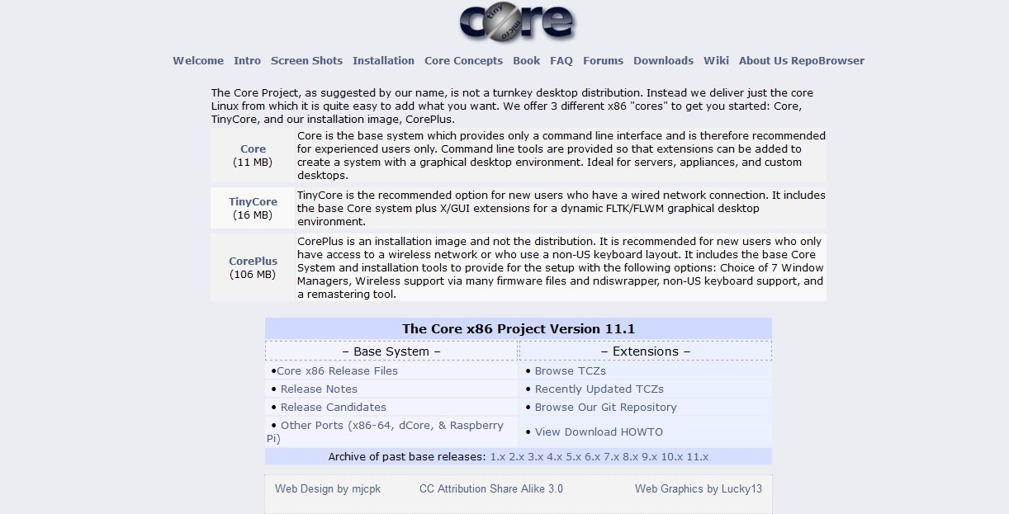Open the 10.x archive release link
This screenshot has width=1009, height=514.
pos(672,456)
